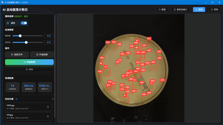Image resolution: width=223 pixels, height=125 pixels.
Task: Open the 官网 official website
Action: 214,9
